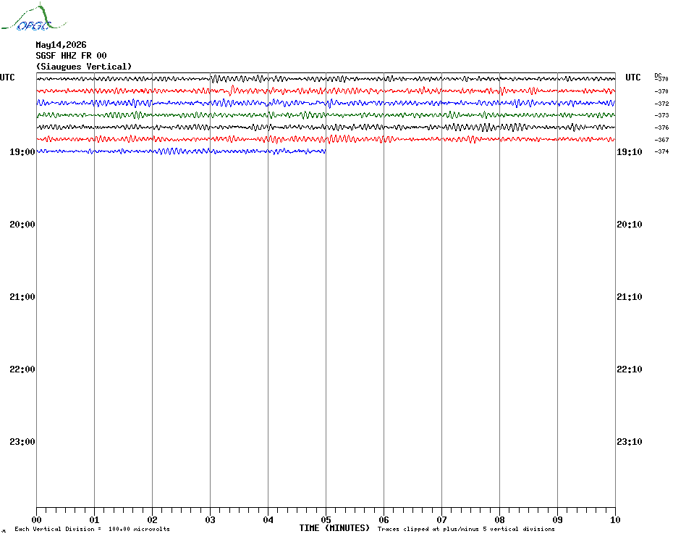Click the 20:00 hour label on left
Image resolution: width=673 pixels, height=539 pixels.
[x=22, y=225]
